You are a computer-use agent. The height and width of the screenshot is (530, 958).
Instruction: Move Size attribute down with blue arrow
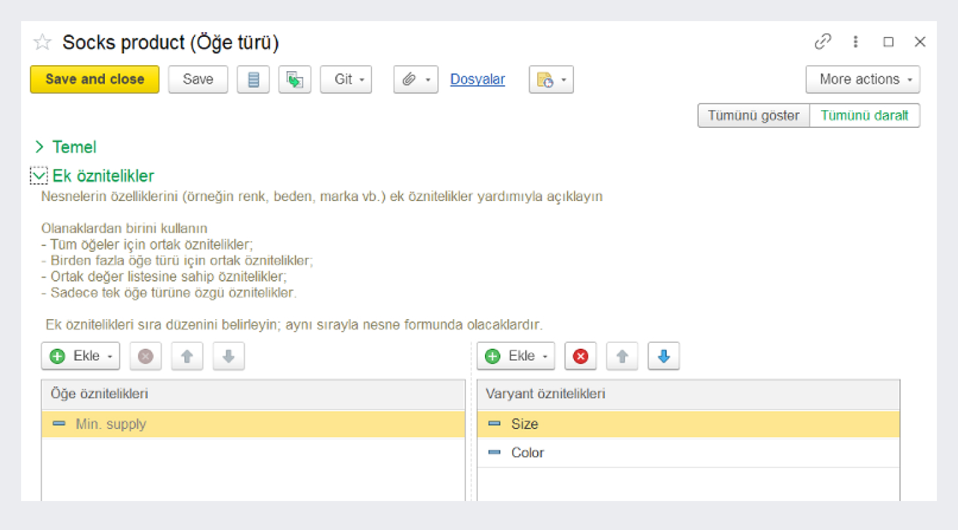coord(664,357)
